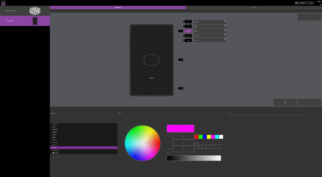
Task: Select lighting mode 5 in the ARGB mode list
Action: coord(84,135)
